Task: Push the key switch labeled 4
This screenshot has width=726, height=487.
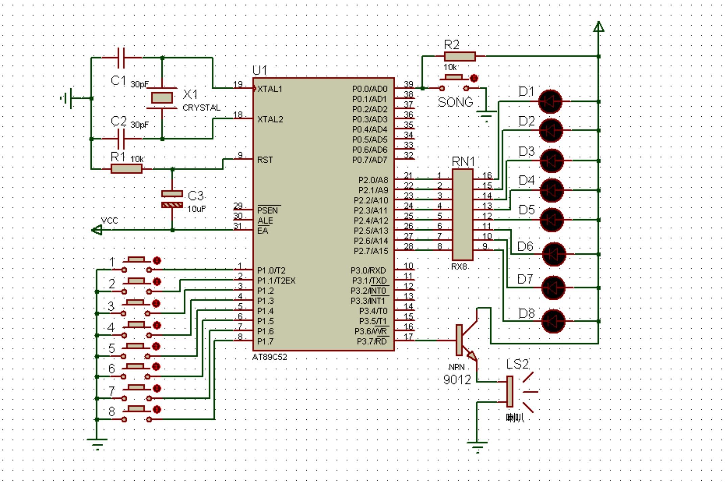Action: [x=137, y=325]
